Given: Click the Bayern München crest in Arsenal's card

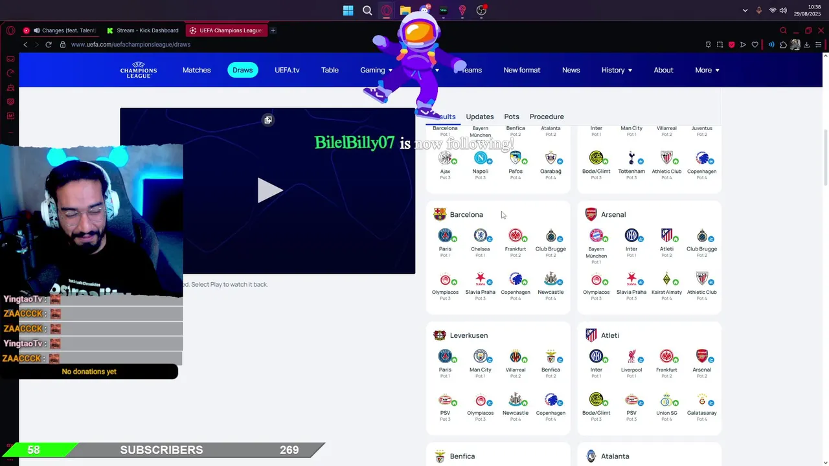Looking at the screenshot, I should pos(596,236).
